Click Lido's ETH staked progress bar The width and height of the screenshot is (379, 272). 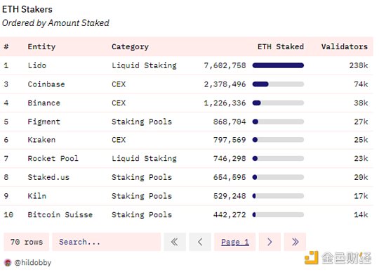click(x=278, y=65)
